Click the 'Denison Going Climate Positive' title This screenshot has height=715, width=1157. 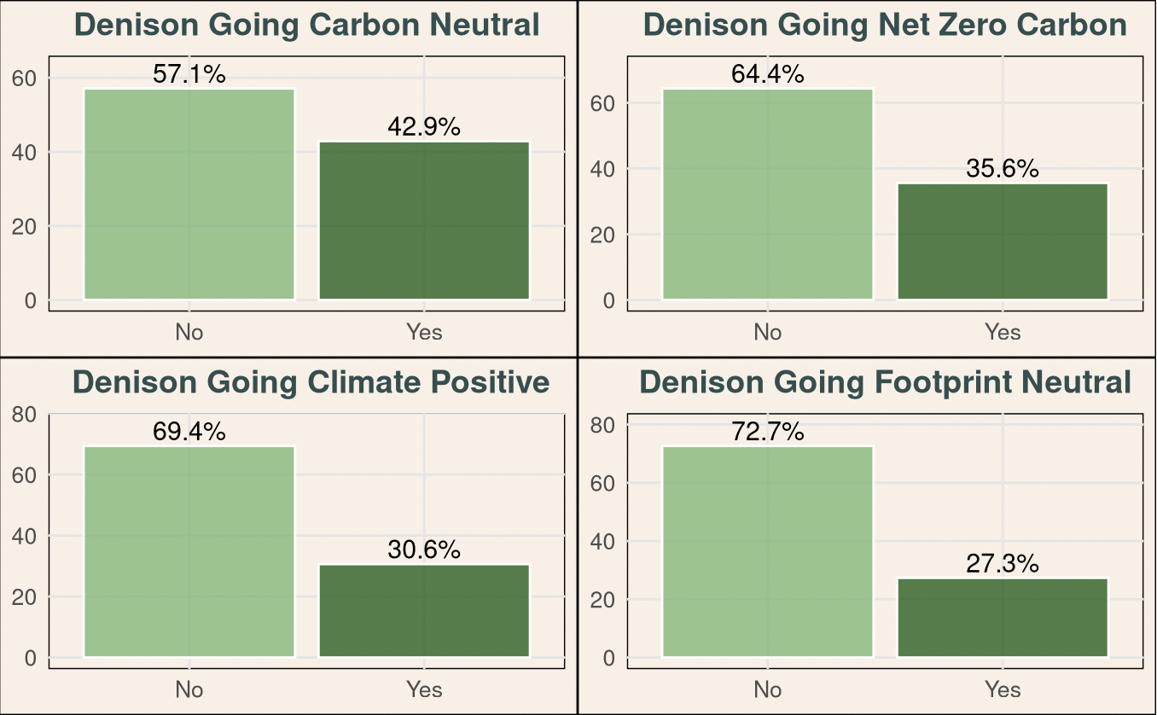click(311, 382)
